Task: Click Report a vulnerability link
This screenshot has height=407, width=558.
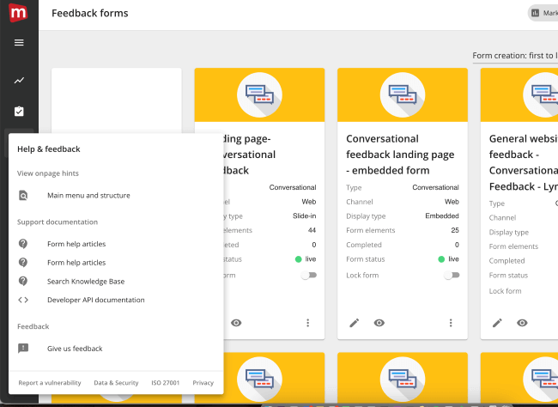Action: (50, 383)
